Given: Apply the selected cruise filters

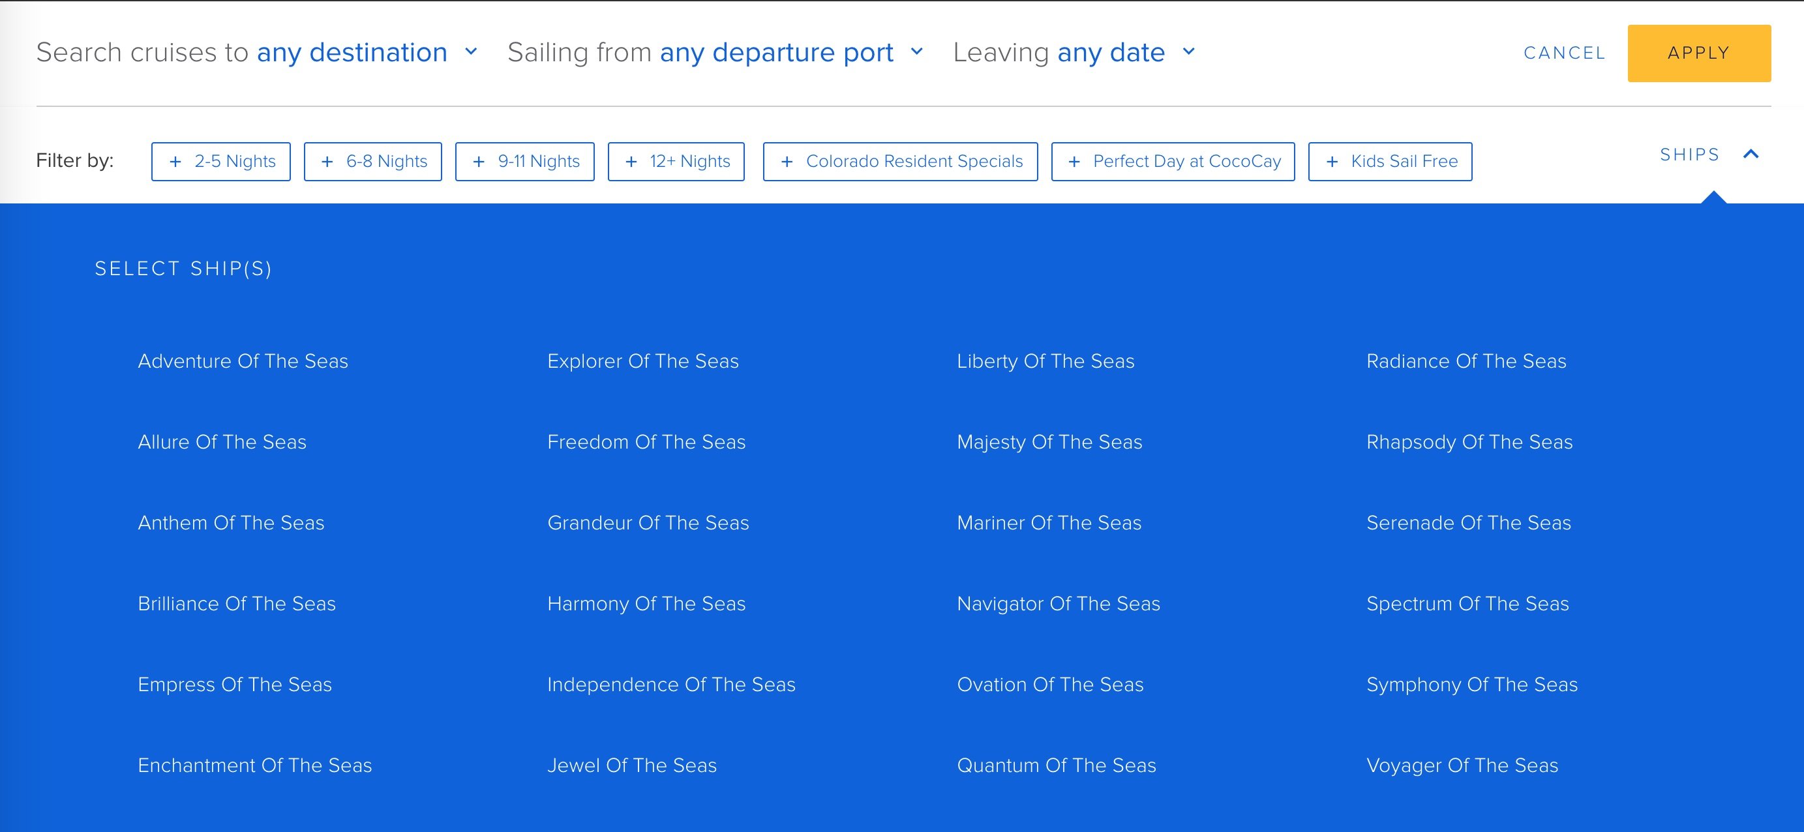Looking at the screenshot, I should (x=1699, y=53).
